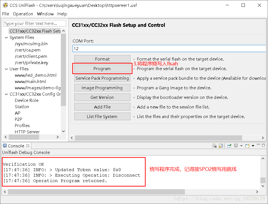Click the Clear Console icon

[214, 146]
